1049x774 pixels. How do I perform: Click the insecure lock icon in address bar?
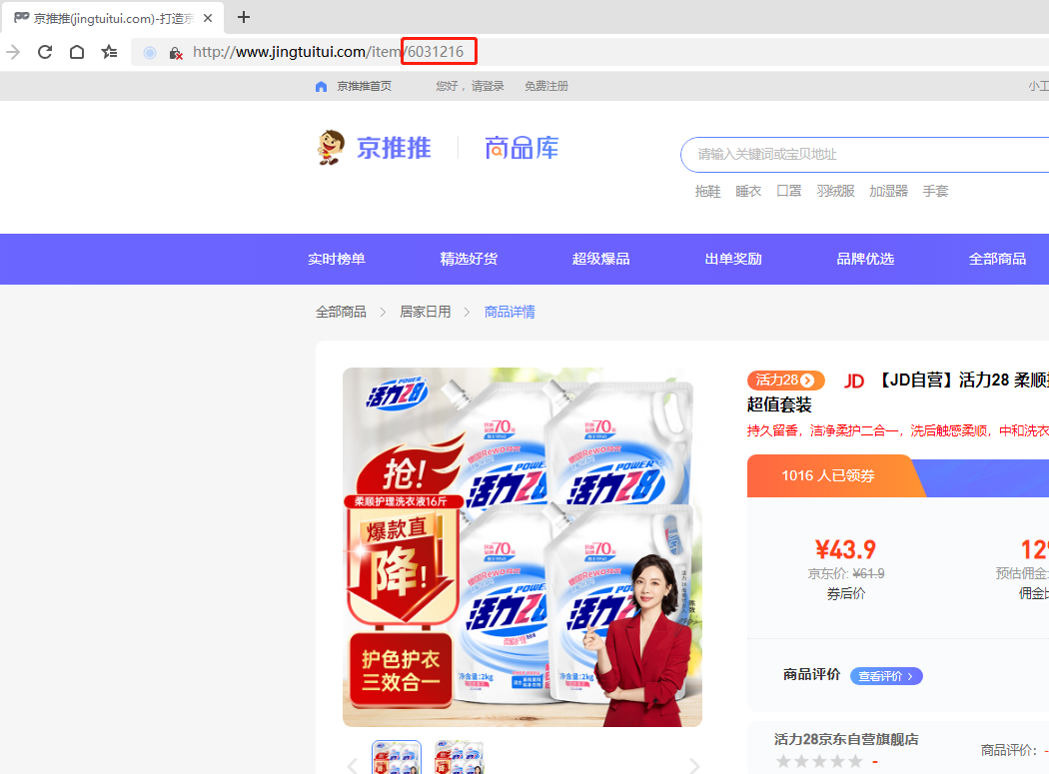coord(176,53)
